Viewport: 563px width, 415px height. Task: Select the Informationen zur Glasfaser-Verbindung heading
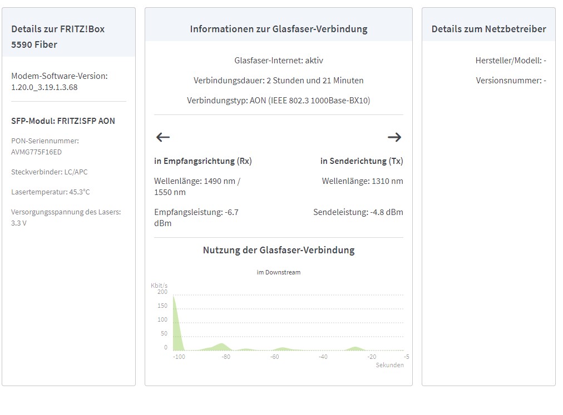click(x=279, y=29)
